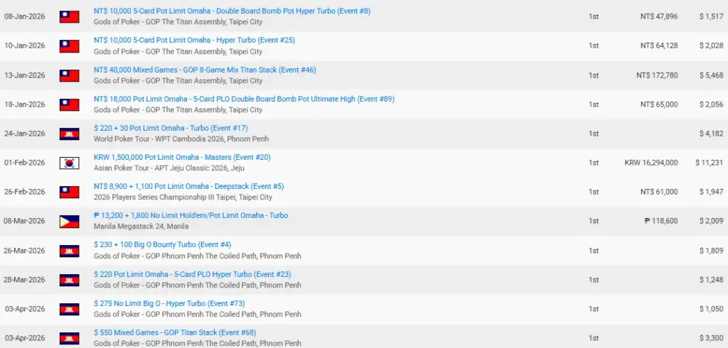The image size is (728, 348).
Task: Open $275 No Limit Big O Event #73
Action: click(169, 303)
